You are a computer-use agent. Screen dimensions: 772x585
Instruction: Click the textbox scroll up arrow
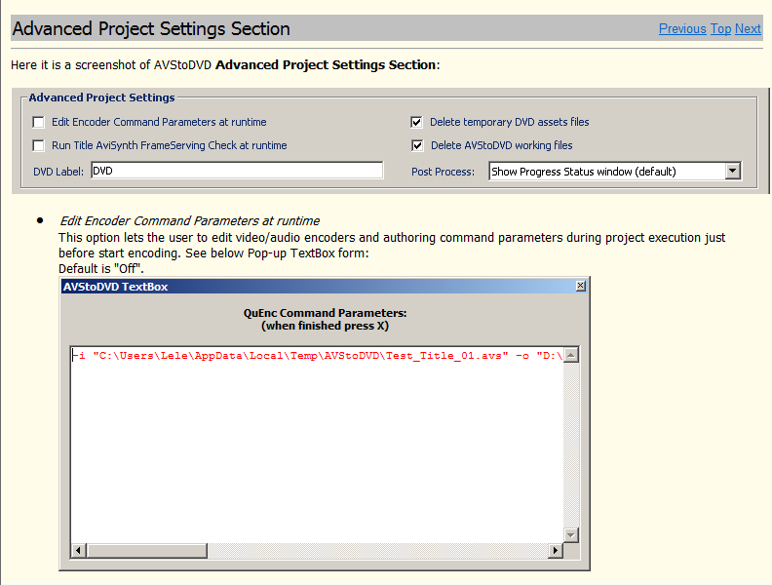coord(570,355)
